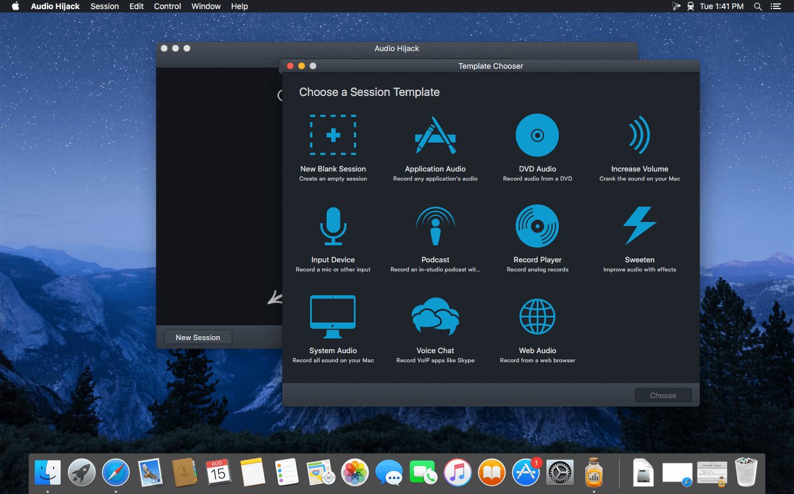Open the App Store from the Dock
This screenshot has width=794, height=494.
click(x=525, y=472)
